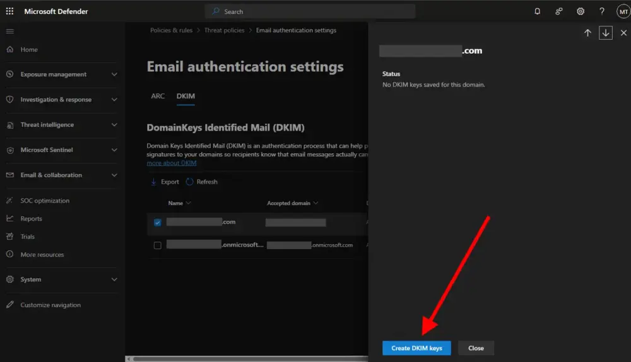Select the DKIM tab
The width and height of the screenshot is (631, 362).
(186, 96)
